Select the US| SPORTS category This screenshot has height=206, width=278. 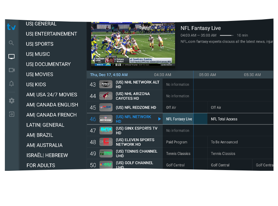[39, 44]
